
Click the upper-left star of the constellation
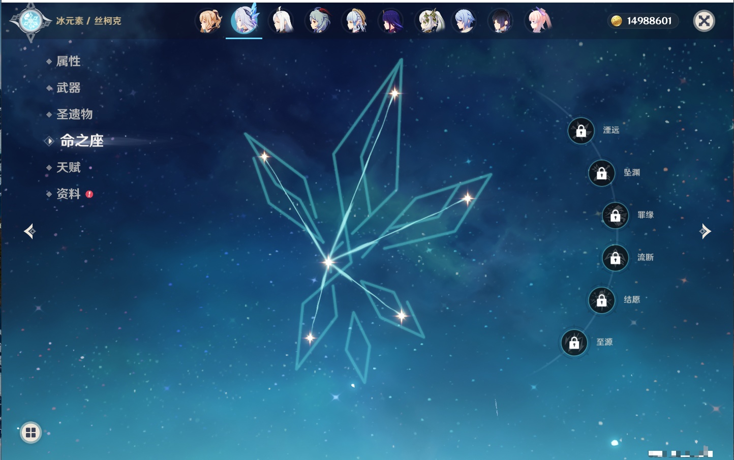(264, 157)
